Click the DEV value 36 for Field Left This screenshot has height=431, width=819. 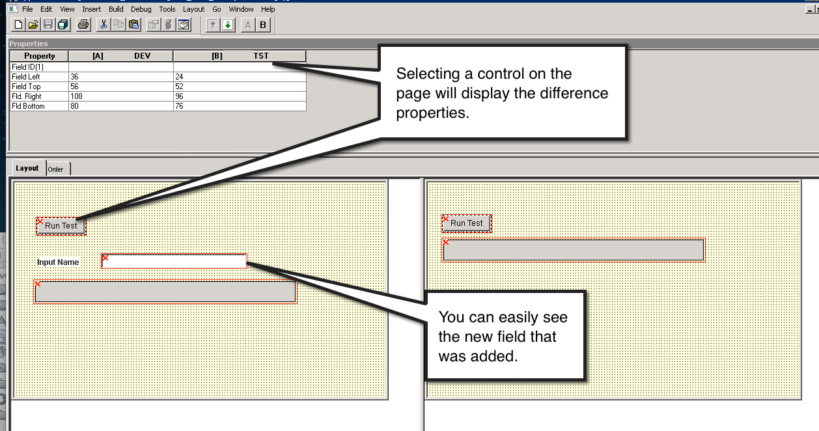121,77
